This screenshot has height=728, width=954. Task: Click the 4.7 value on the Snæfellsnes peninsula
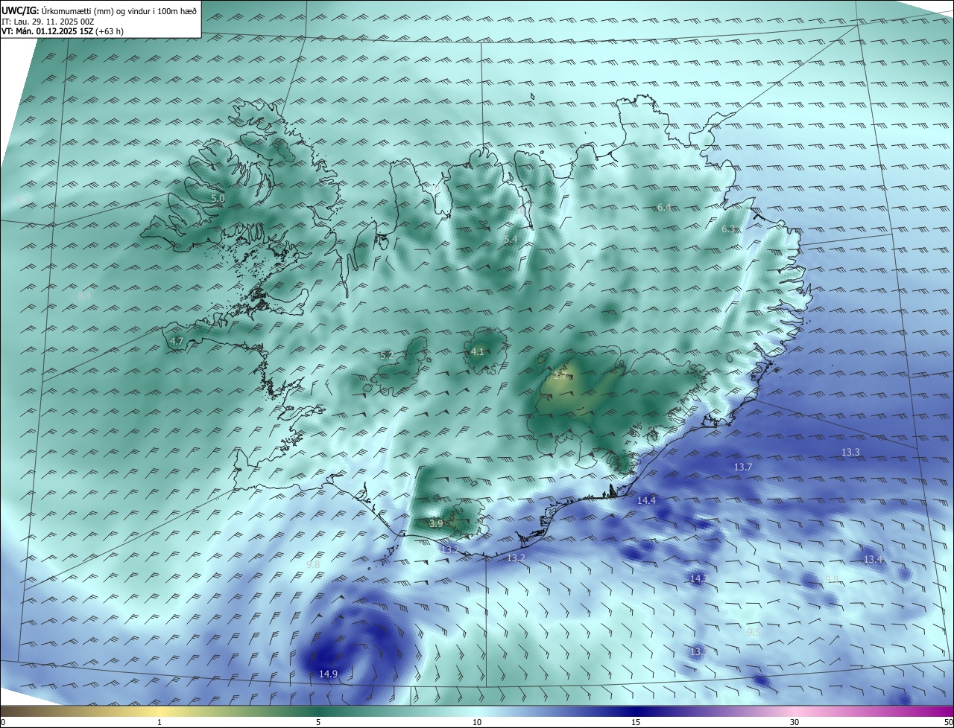pyautogui.click(x=177, y=341)
